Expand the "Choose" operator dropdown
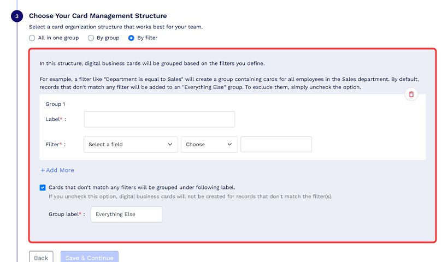 point(209,145)
